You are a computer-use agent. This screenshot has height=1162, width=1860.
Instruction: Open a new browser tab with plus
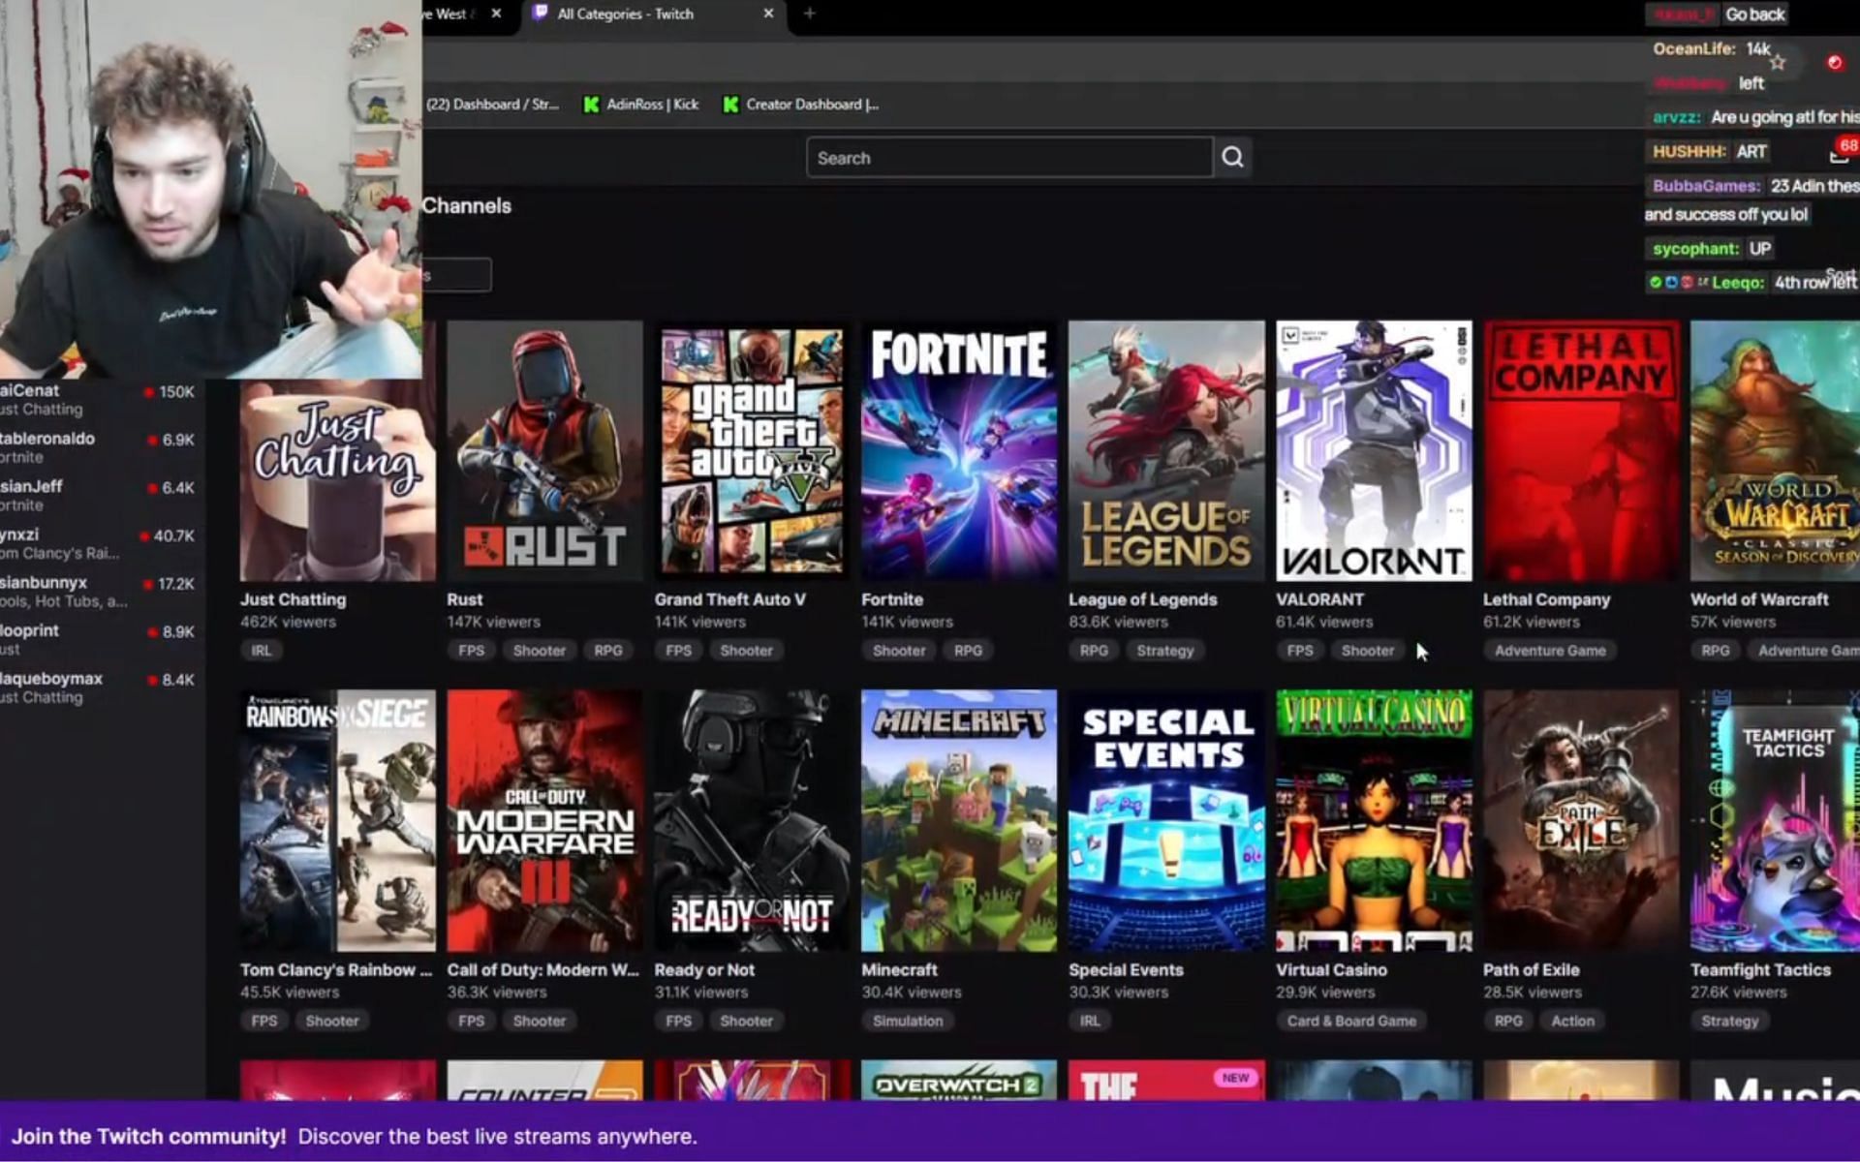tap(810, 14)
